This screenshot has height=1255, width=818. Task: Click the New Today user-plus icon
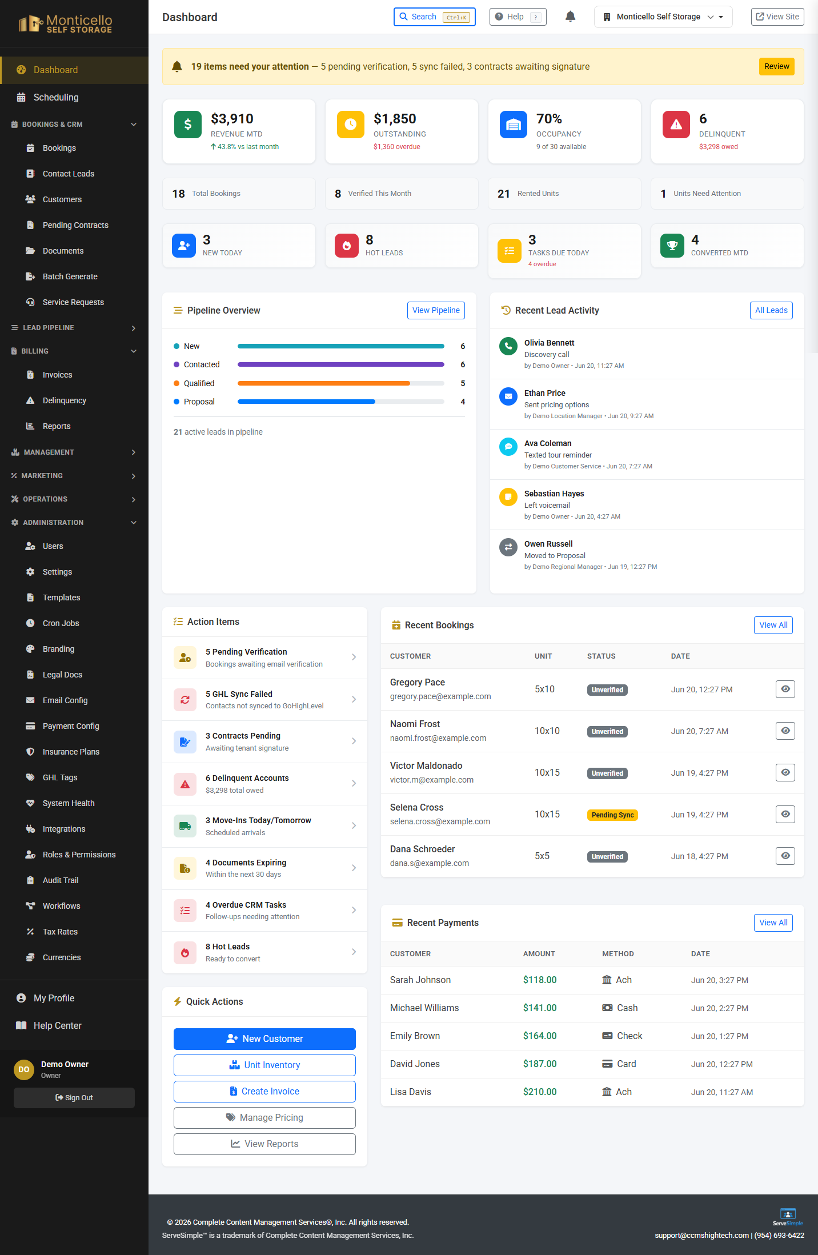click(x=184, y=246)
